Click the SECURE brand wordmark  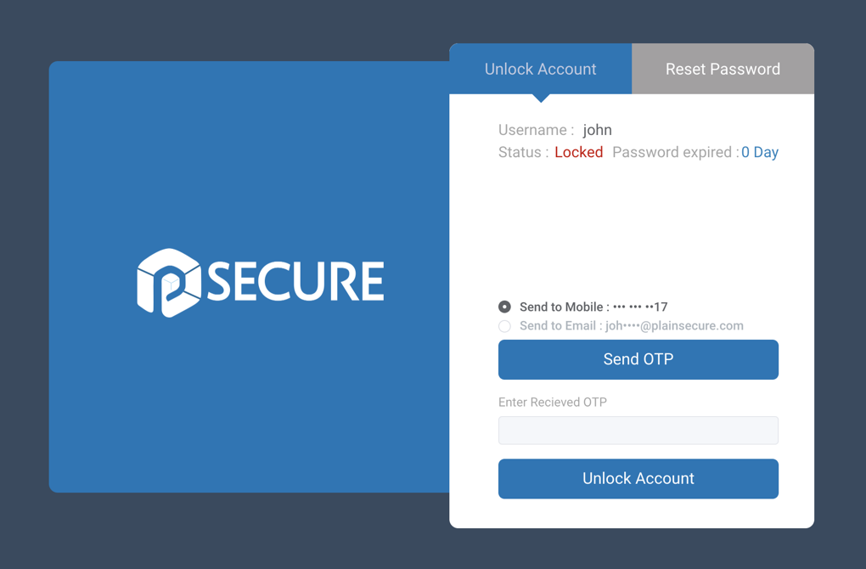(295, 282)
